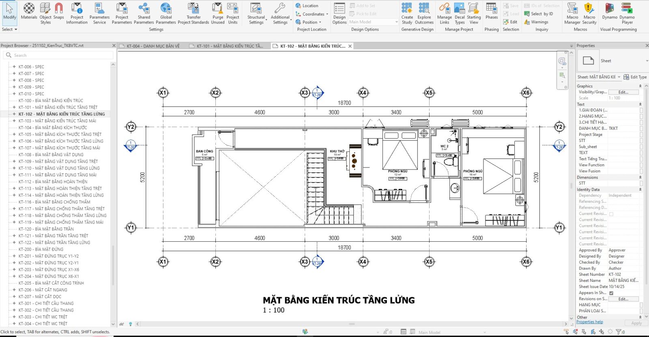Collapse the Identity Data section
Image resolution: width=649 pixels, height=337 pixels.
click(640, 189)
